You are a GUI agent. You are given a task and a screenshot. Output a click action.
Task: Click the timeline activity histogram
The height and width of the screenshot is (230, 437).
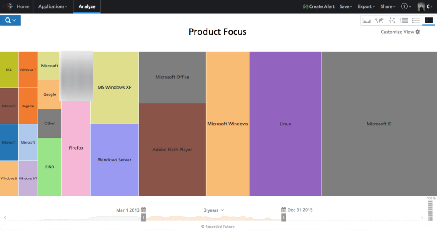(x=213, y=218)
